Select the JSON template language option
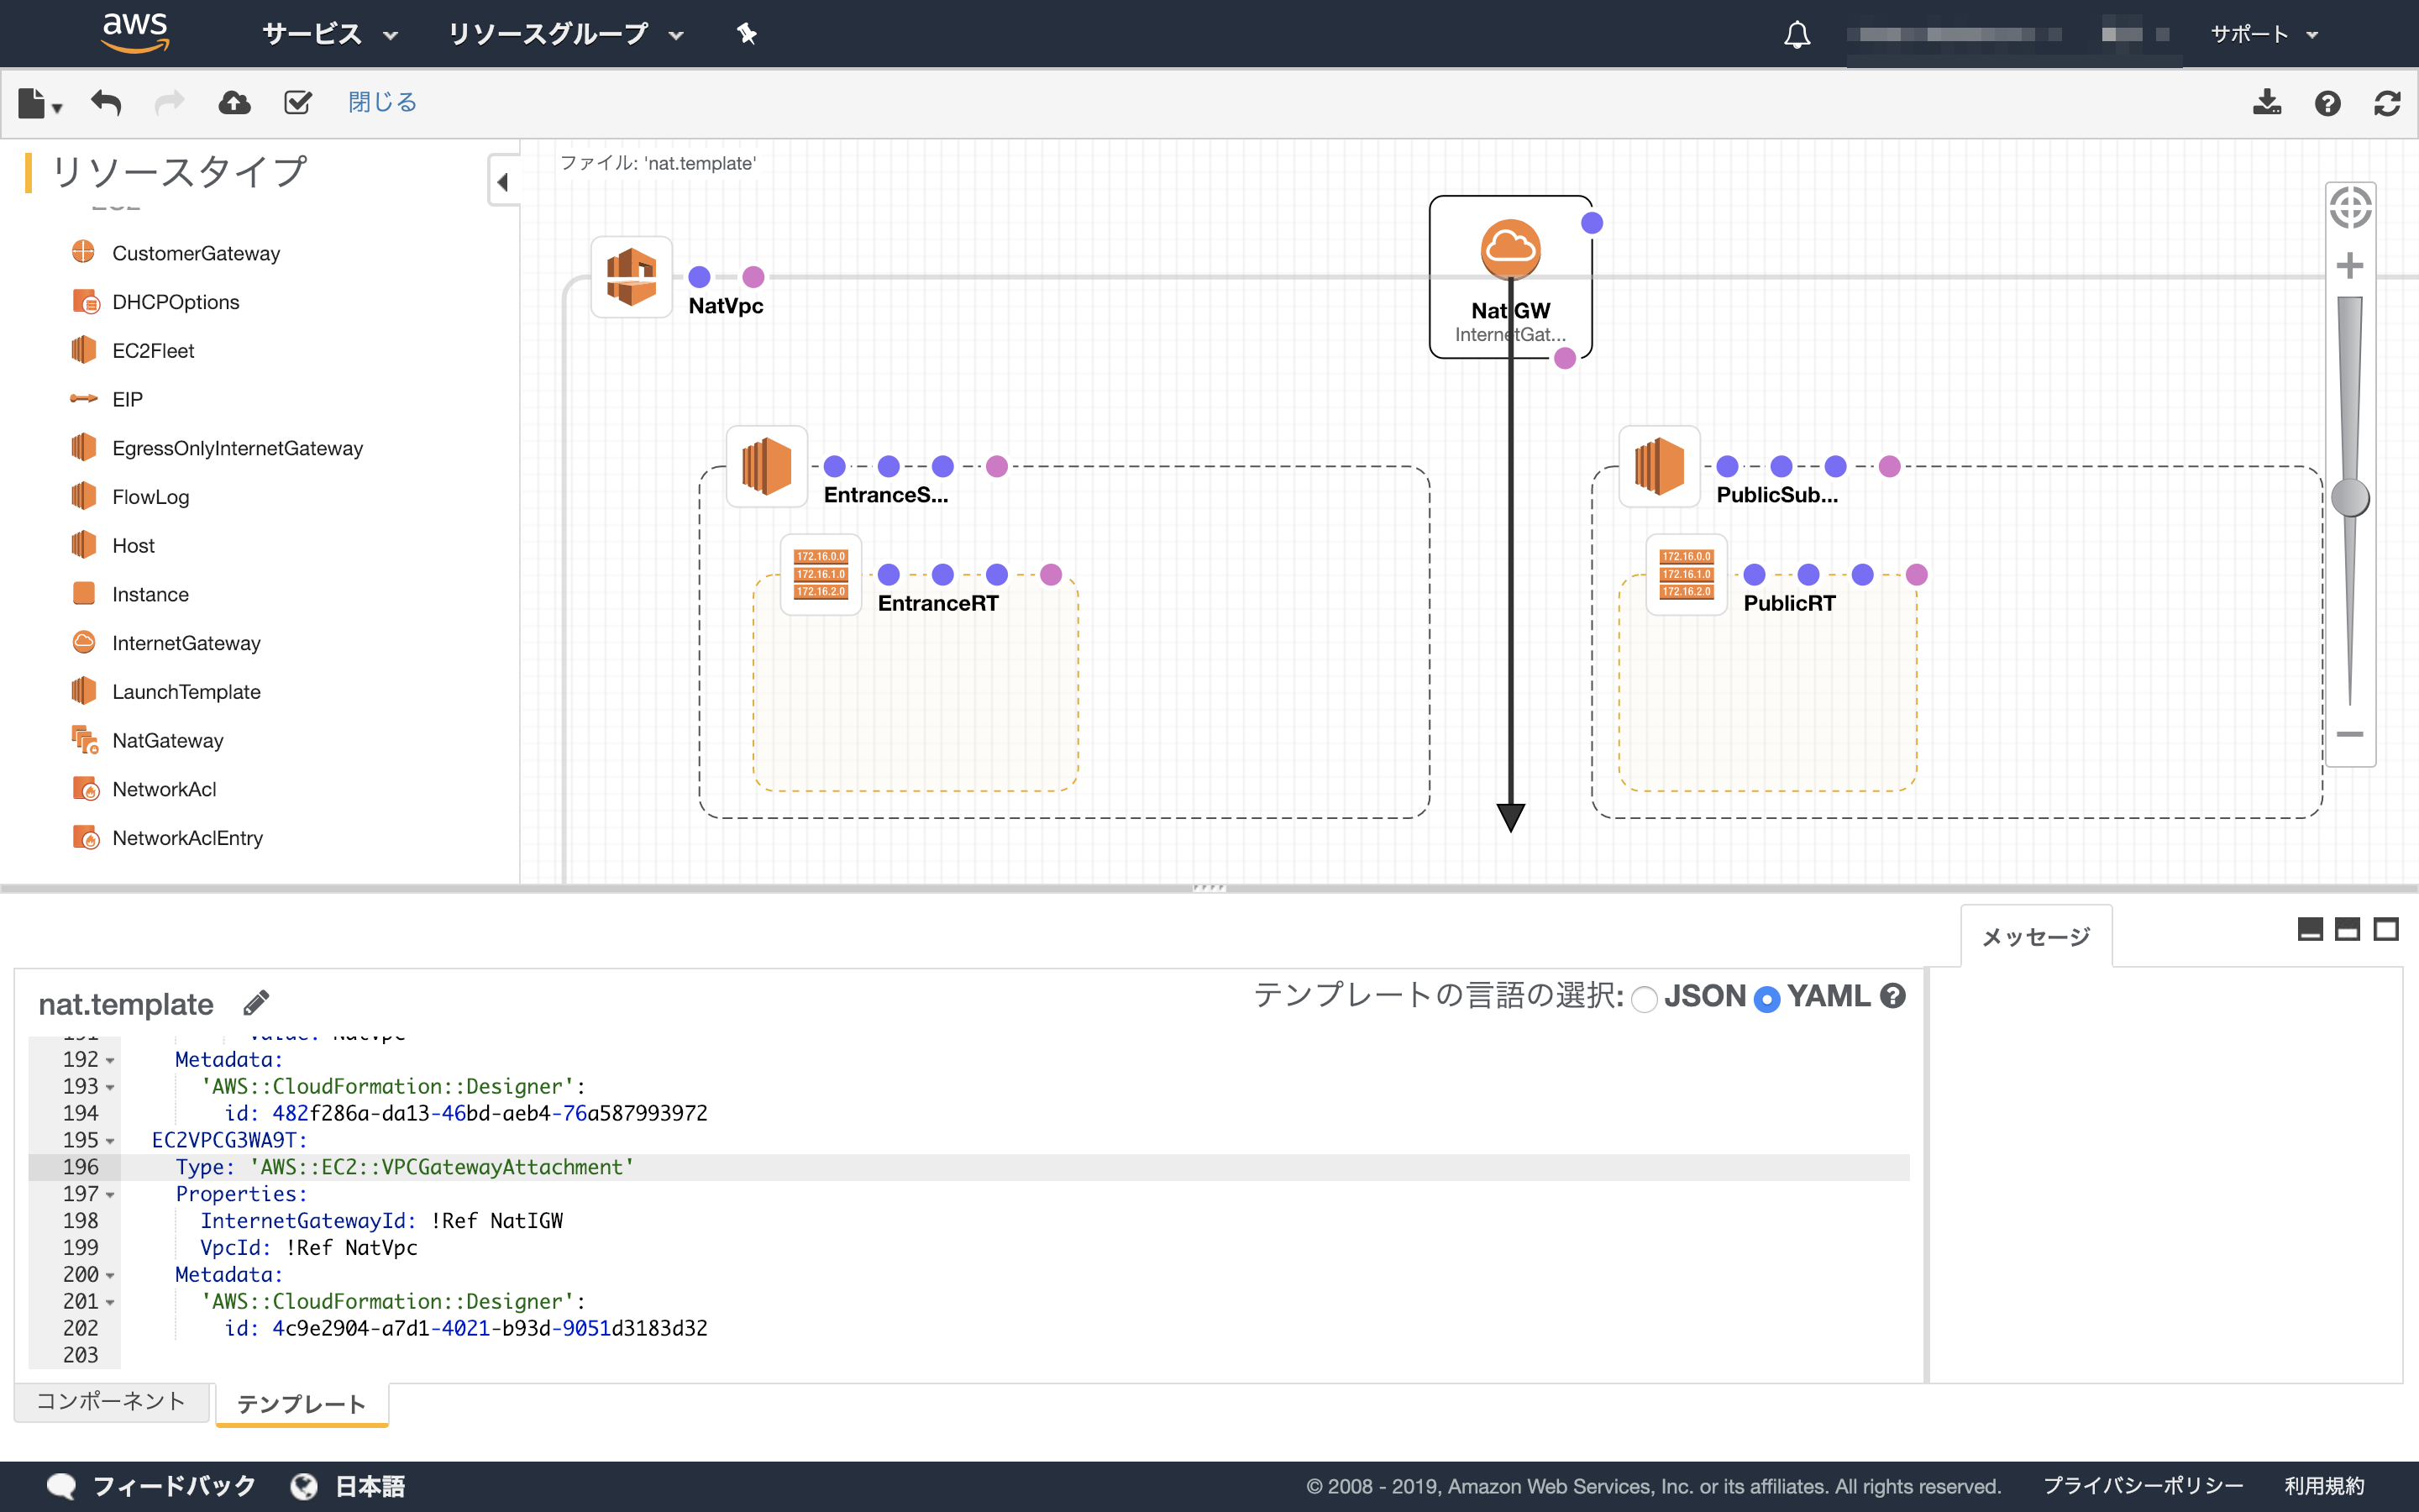 [x=1645, y=998]
